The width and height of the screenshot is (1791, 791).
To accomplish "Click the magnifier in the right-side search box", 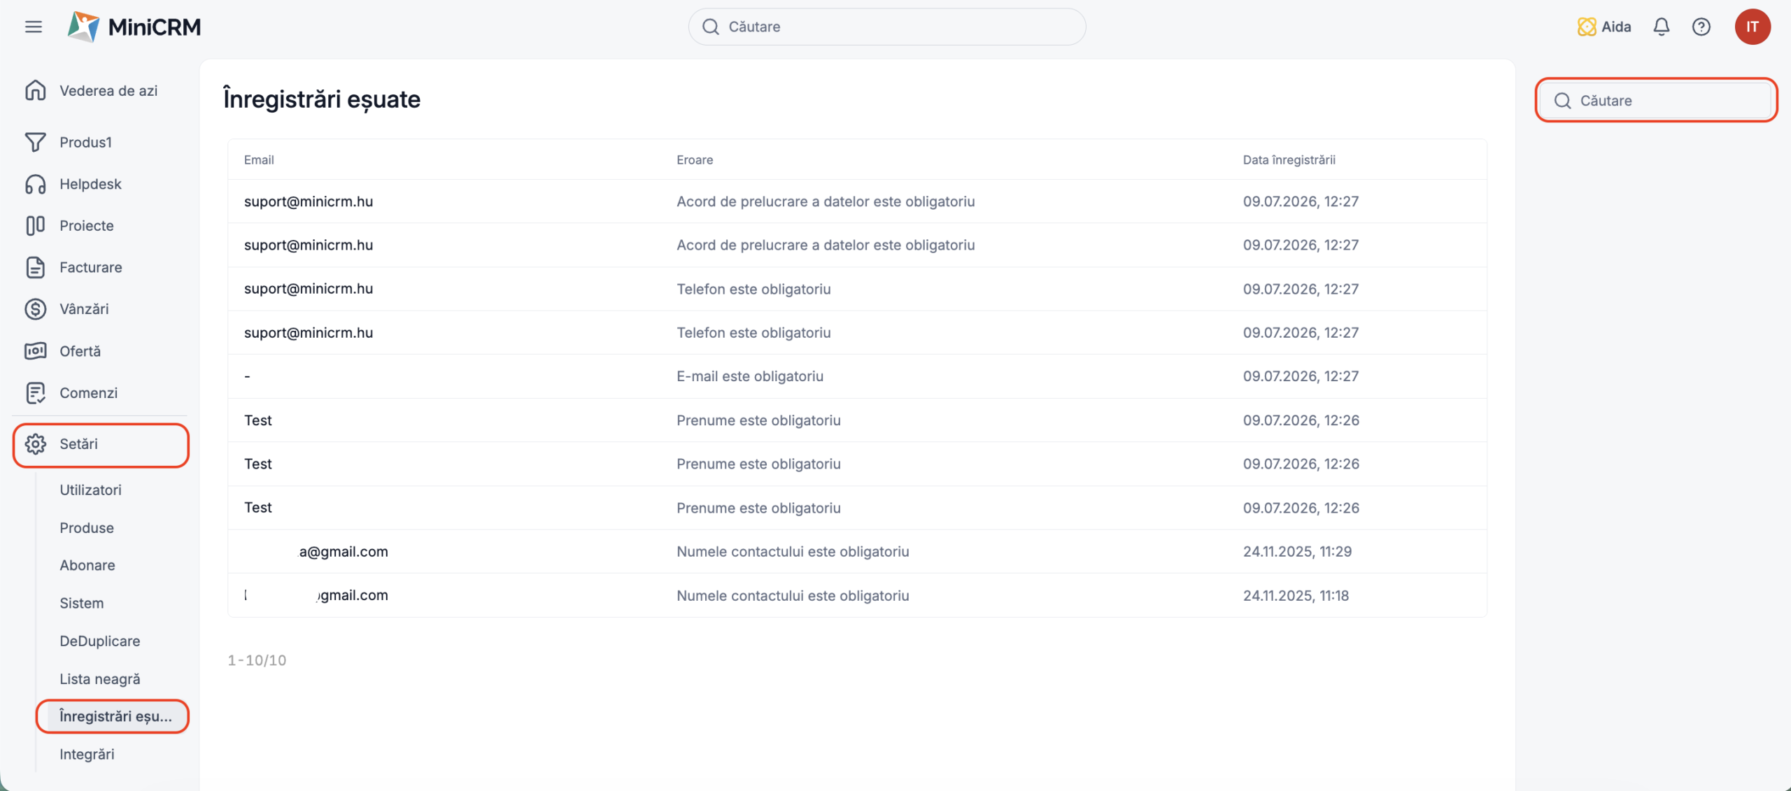I will (1563, 101).
